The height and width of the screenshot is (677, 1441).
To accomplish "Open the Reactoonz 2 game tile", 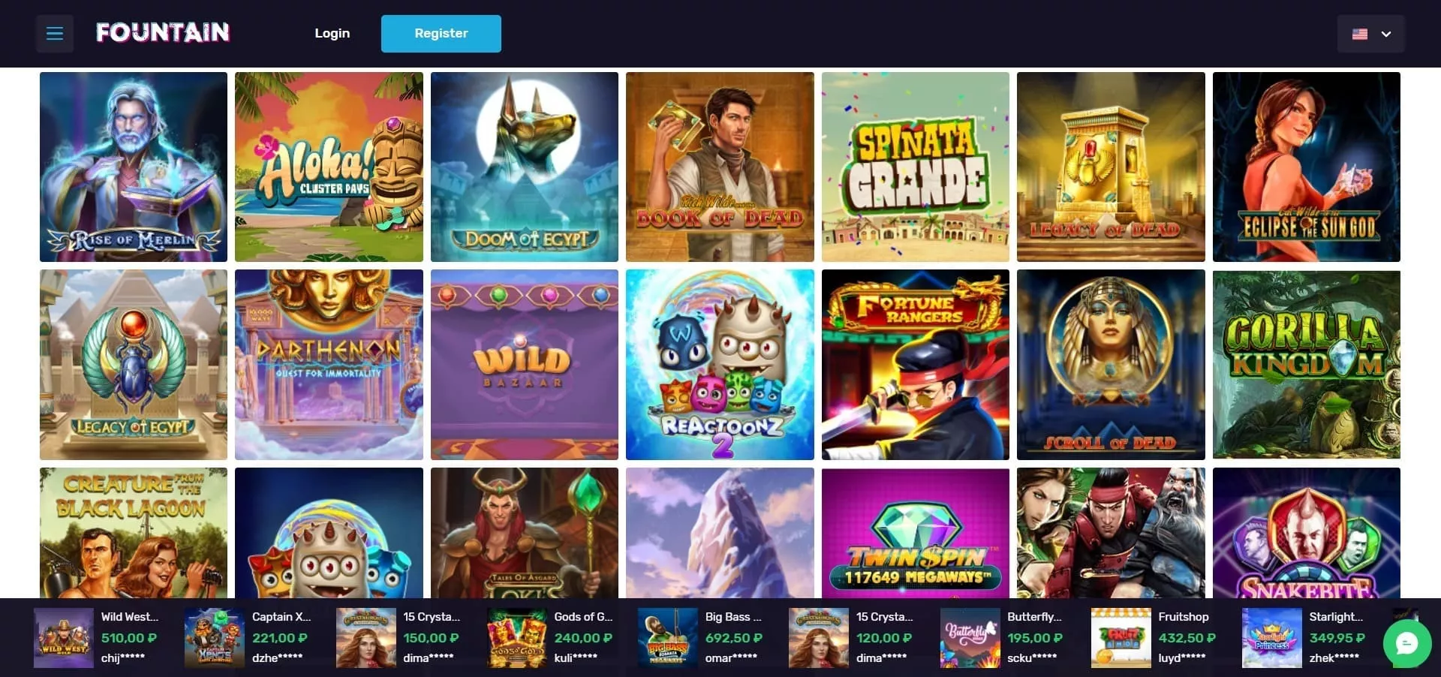I will point(720,365).
